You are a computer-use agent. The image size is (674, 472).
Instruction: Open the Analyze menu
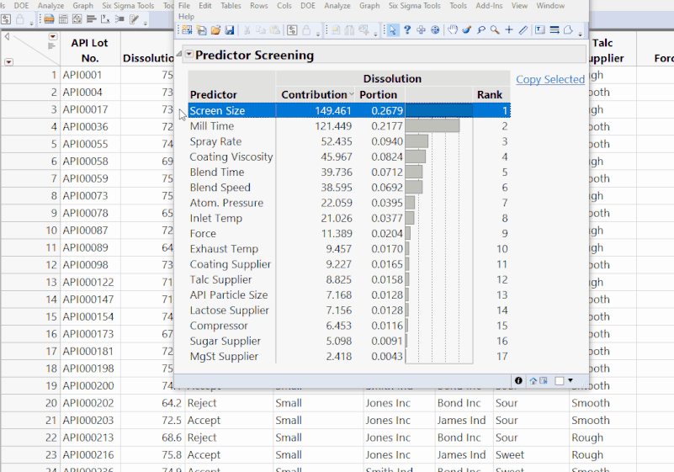tap(337, 6)
